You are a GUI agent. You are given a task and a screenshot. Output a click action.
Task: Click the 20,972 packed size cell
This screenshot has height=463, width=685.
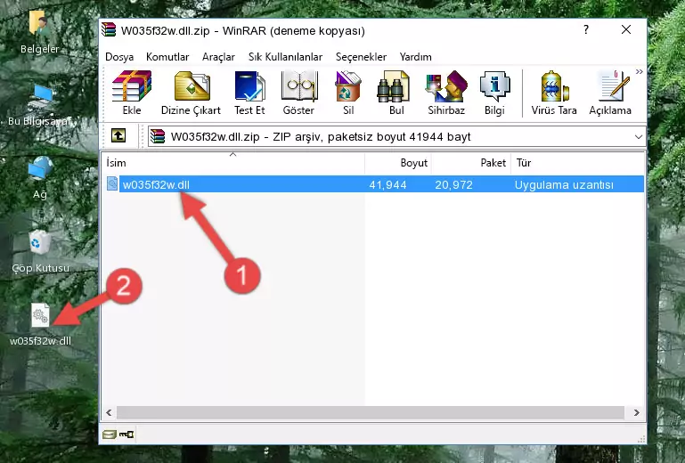[x=453, y=185]
